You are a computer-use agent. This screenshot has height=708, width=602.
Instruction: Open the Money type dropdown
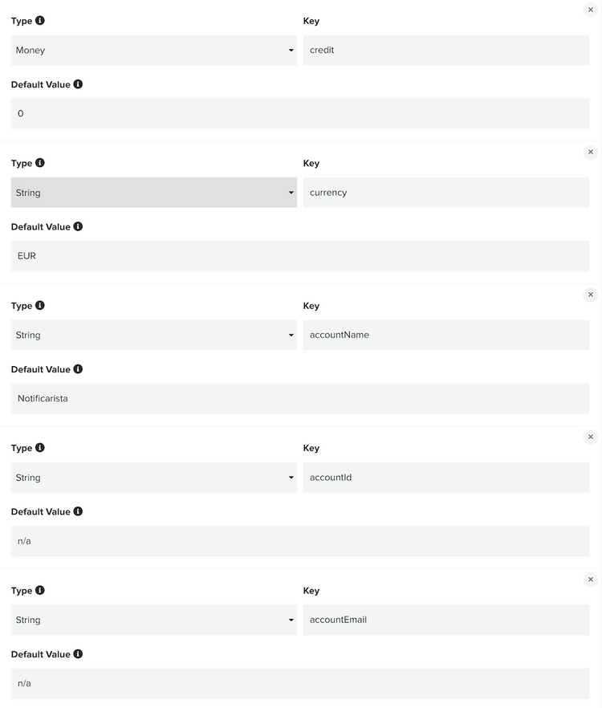point(153,51)
